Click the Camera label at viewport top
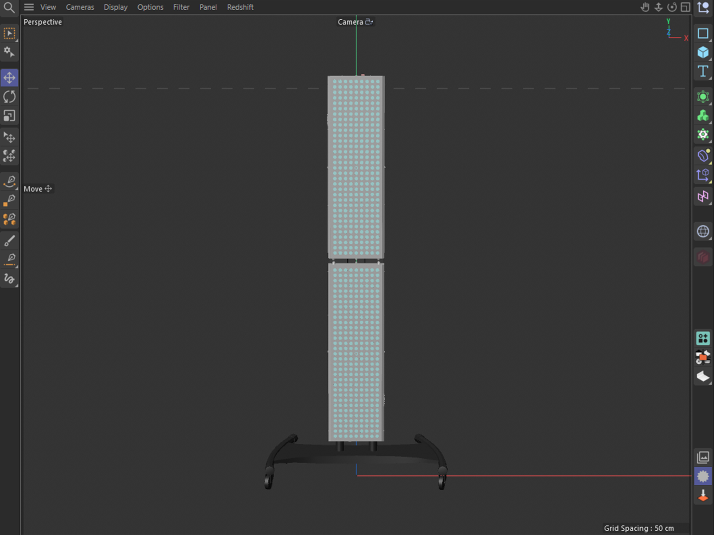 [x=355, y=22]
